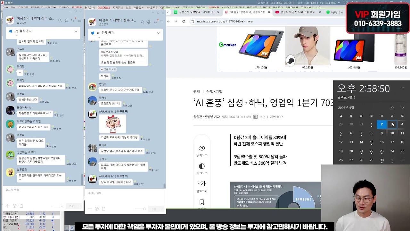Go to previous month in calendar flyout

pos(392,107)
